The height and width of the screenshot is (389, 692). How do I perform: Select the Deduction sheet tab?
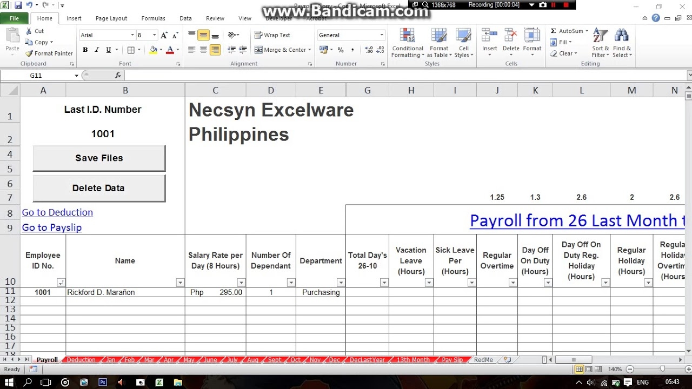pos(80,359)
